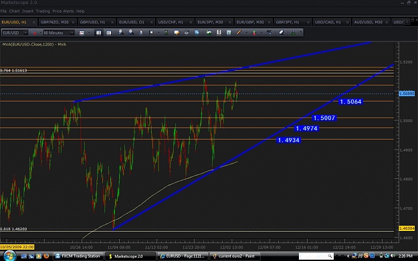418x261 pixels.
Task: Click the mouse pointer cursor tool icon
Action: coord(141,33)
